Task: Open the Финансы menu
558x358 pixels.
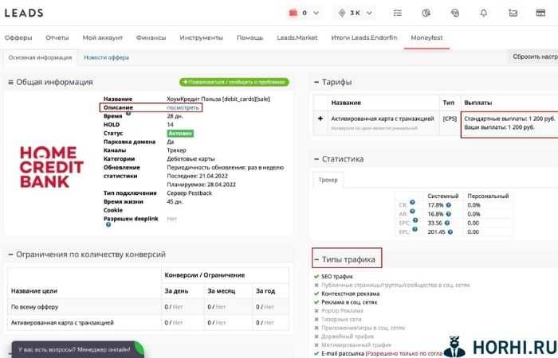Action: tap(151, 37)
